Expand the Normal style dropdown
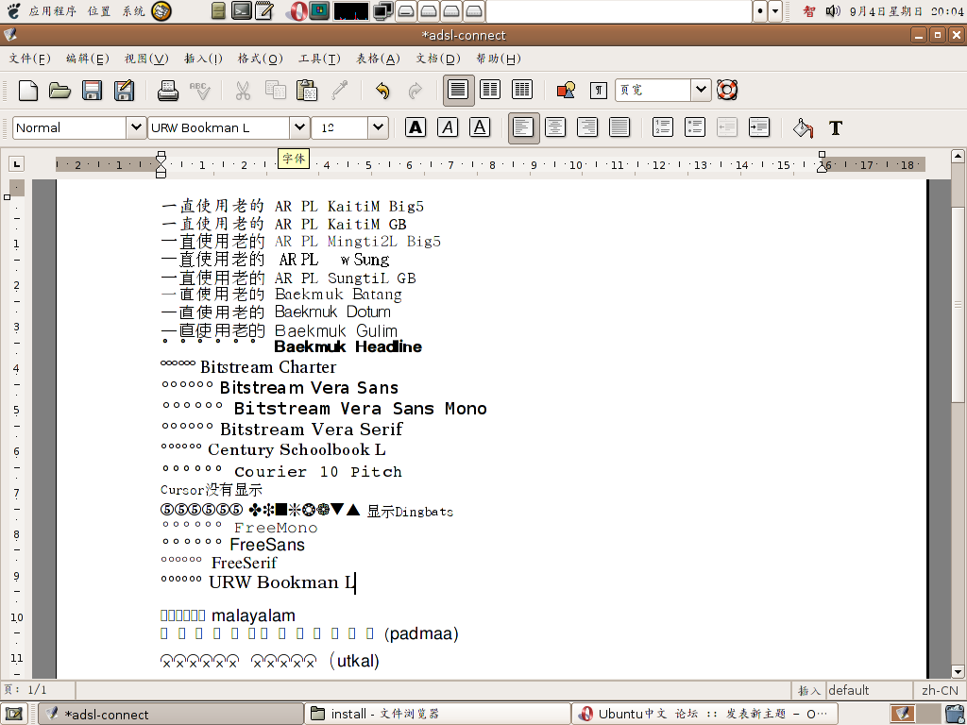 [x=136, y=127]
